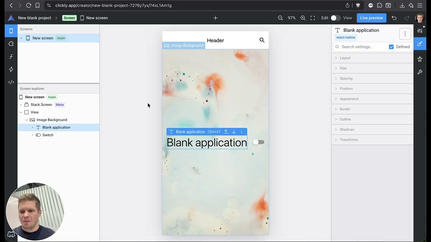Expand the Size section
The image size is (431, 242).
coord(372,68)
